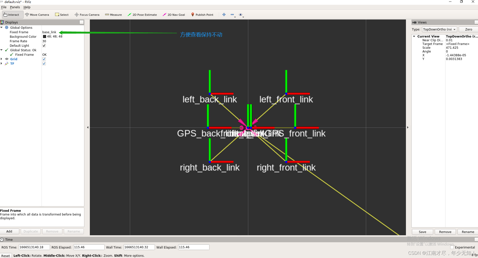Click the Remove view button

[x=445, y=232]
